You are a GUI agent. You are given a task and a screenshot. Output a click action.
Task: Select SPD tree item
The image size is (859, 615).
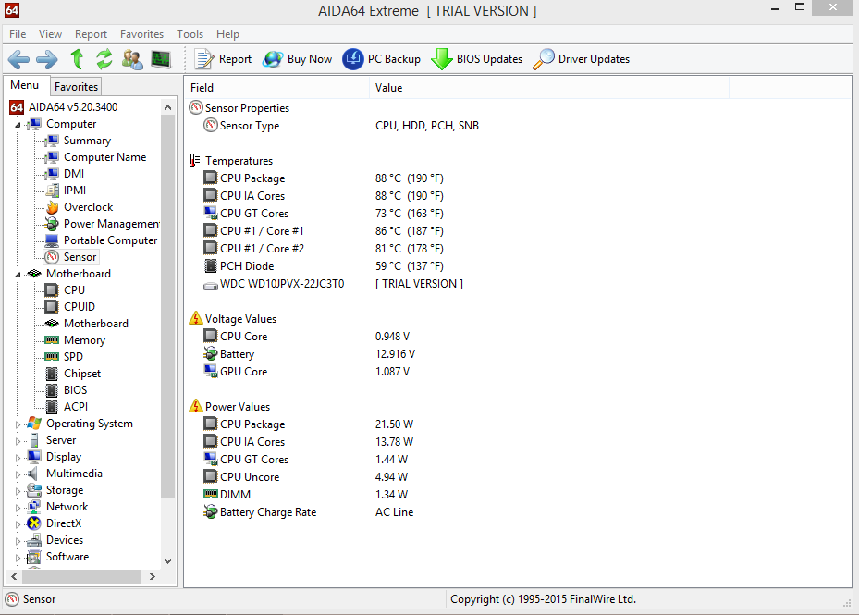click(x=73, y=357)
